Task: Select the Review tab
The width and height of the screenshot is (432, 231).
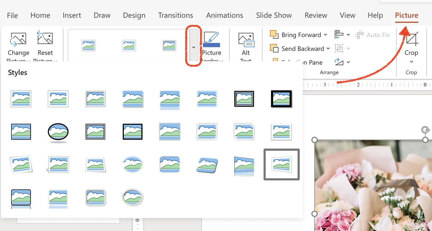Action: click(316, 15)
